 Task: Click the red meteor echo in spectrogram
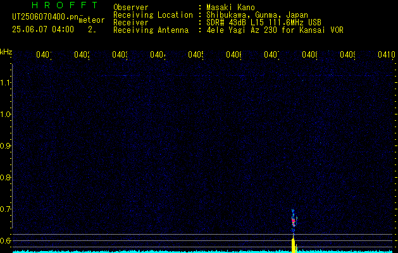294,221
